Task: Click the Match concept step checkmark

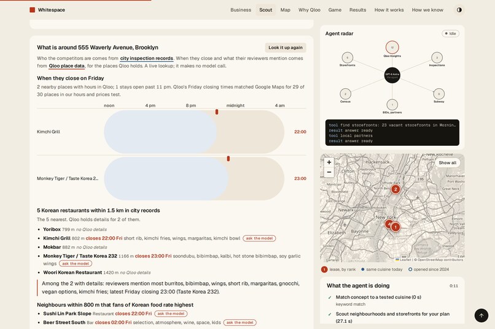Action: (x=330, y=297)
